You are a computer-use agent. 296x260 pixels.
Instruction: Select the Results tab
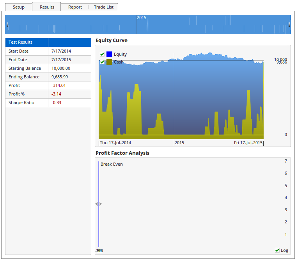tap(47, 7)
